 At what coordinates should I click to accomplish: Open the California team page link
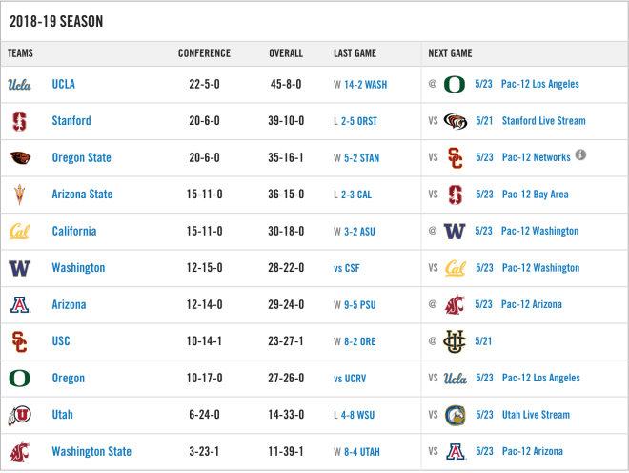[x=74, y=232]
